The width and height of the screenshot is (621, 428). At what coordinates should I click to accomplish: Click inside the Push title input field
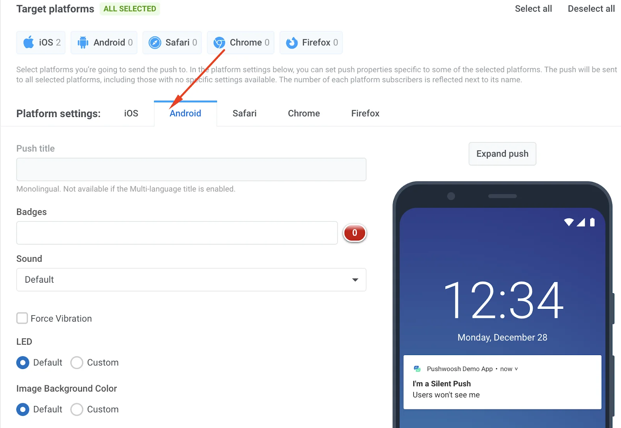191,169
